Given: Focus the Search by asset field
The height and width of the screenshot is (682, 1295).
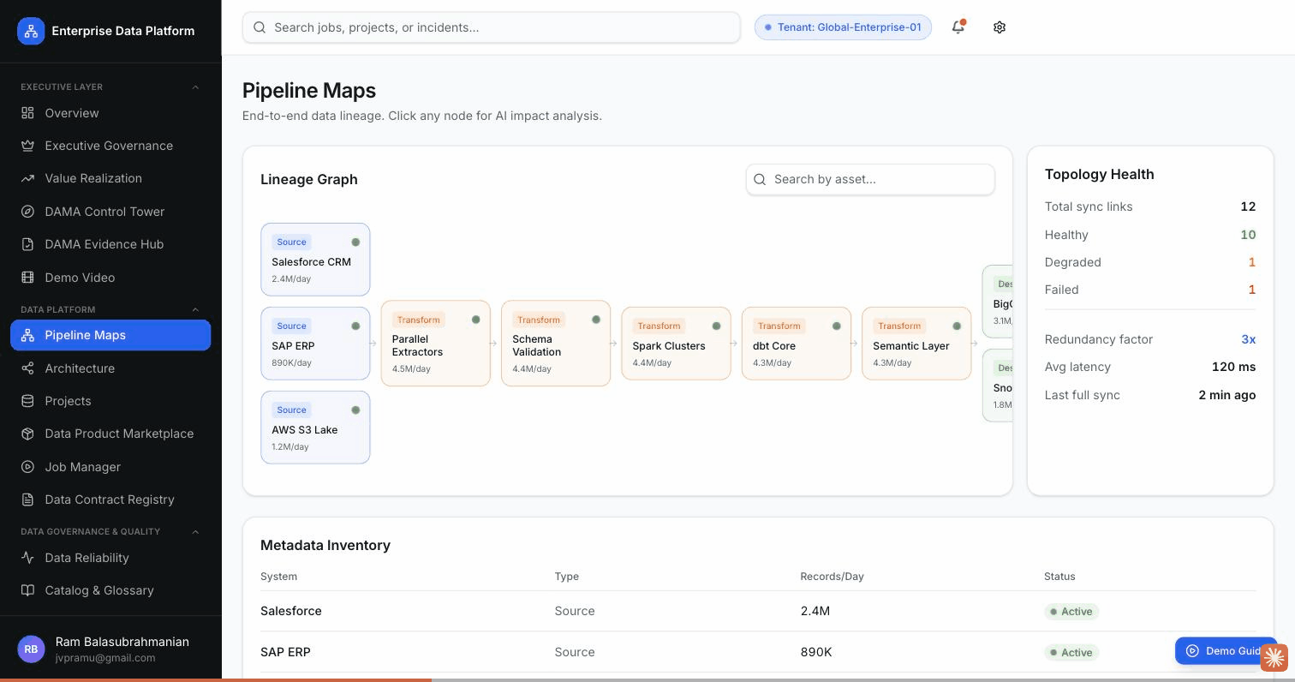Looking at the screenshot, I should pyautogui.click(x=870, y=179).
